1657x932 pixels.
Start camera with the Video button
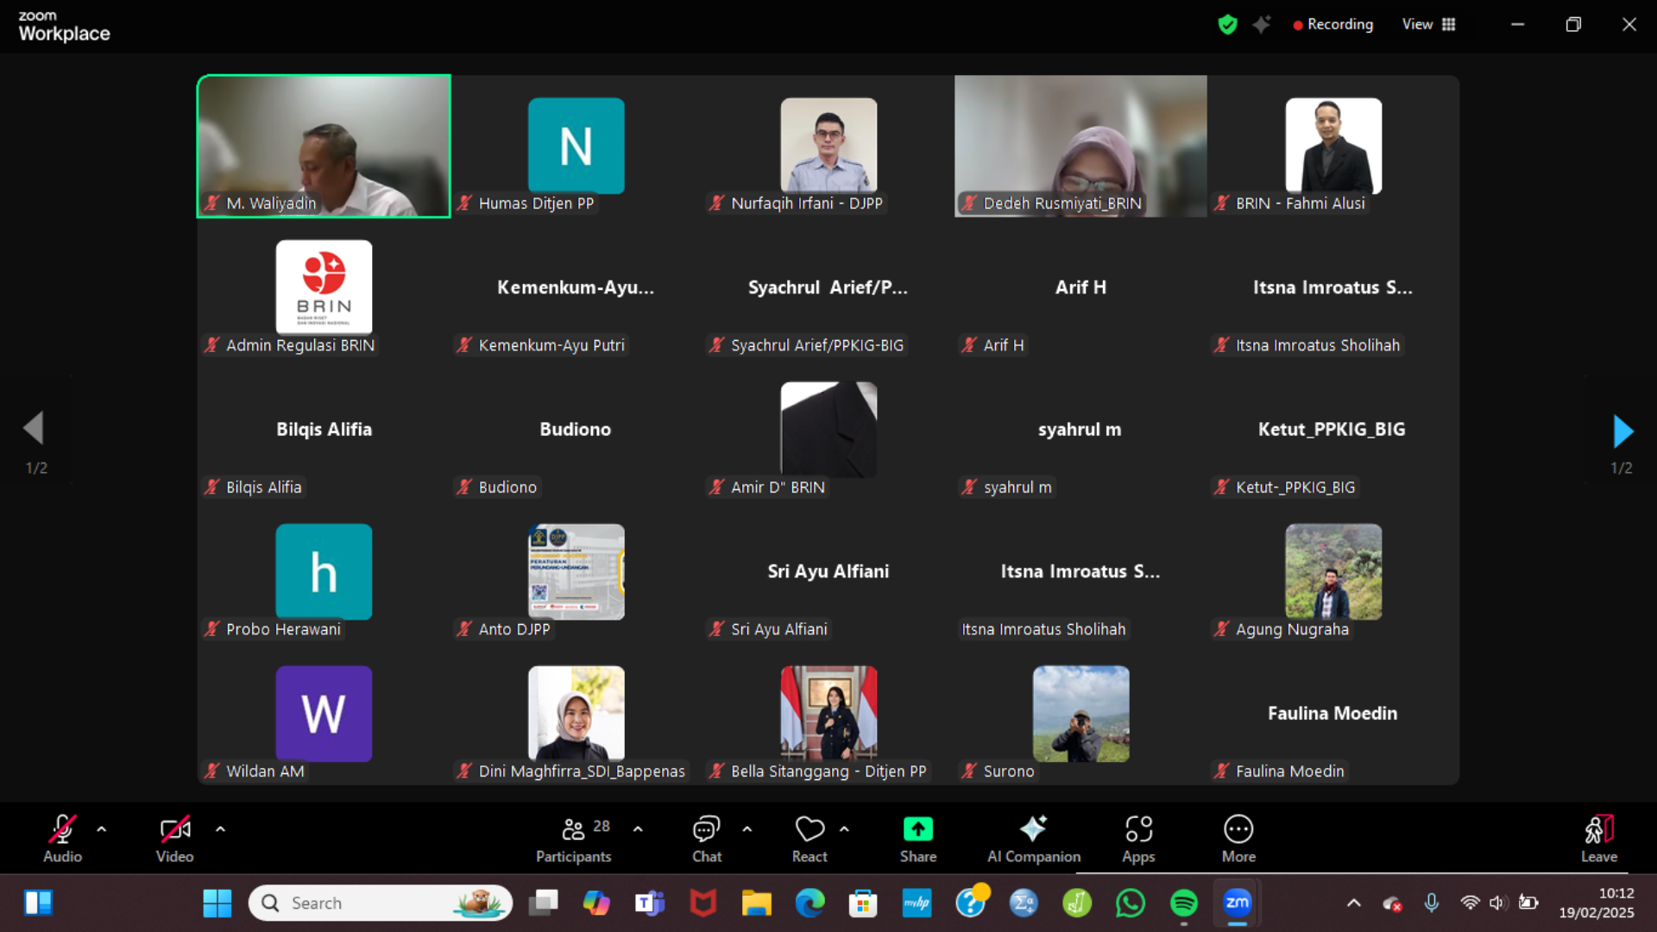click(174, 838)
